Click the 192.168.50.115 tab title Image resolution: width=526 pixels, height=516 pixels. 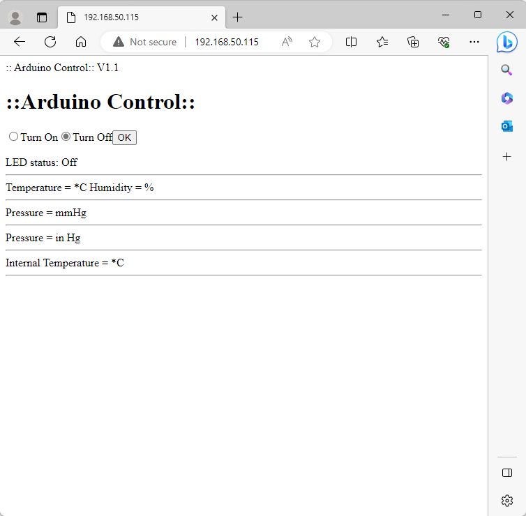pos(111,17)
